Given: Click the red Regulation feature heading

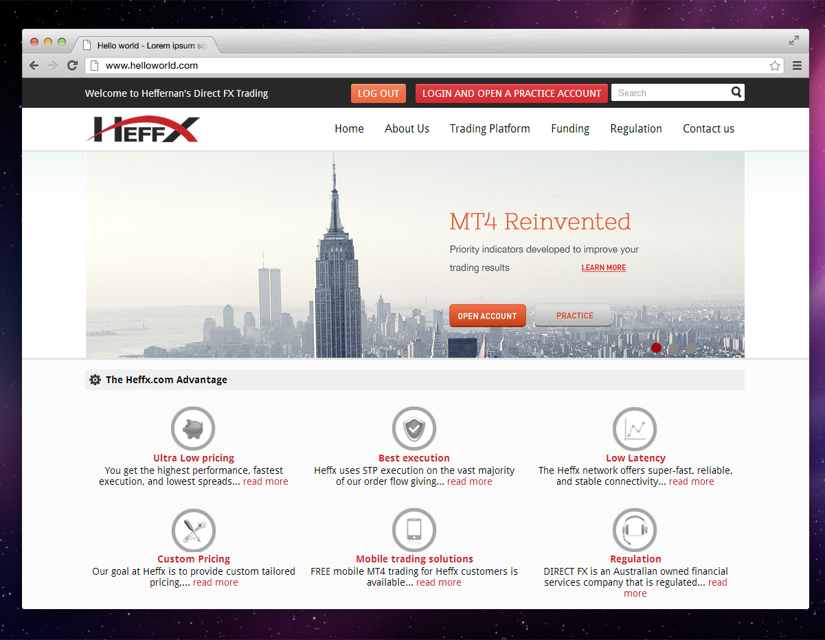Looking at the screenshot, I should [635, 559].
